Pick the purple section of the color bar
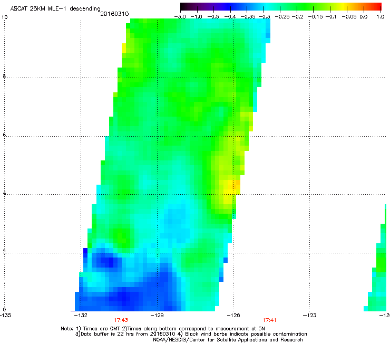Image resolution: width=390 pixels, height=343 pixels. [213, 7]
